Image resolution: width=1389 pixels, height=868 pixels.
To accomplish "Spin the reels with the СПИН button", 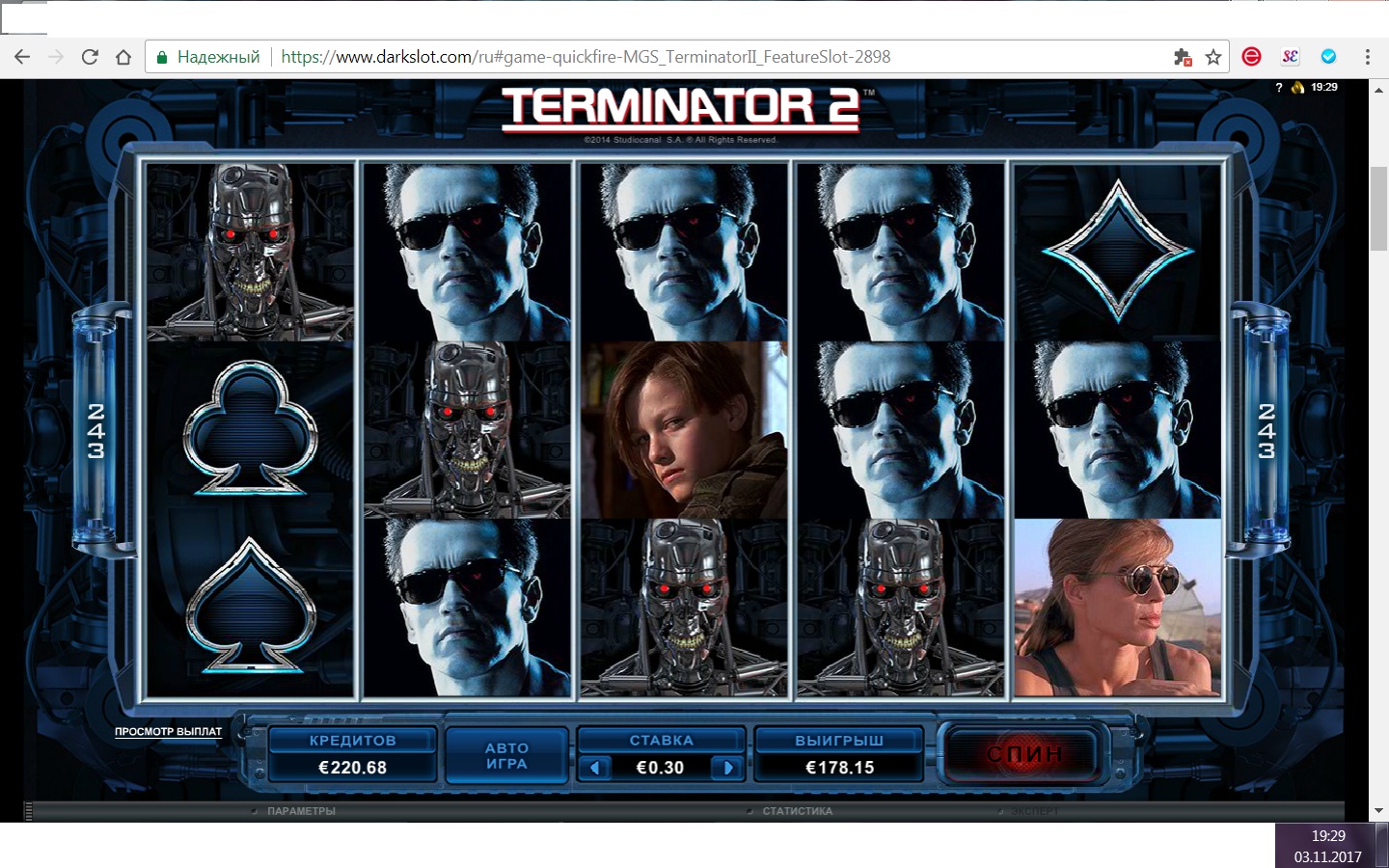I will coord(1024,753).
